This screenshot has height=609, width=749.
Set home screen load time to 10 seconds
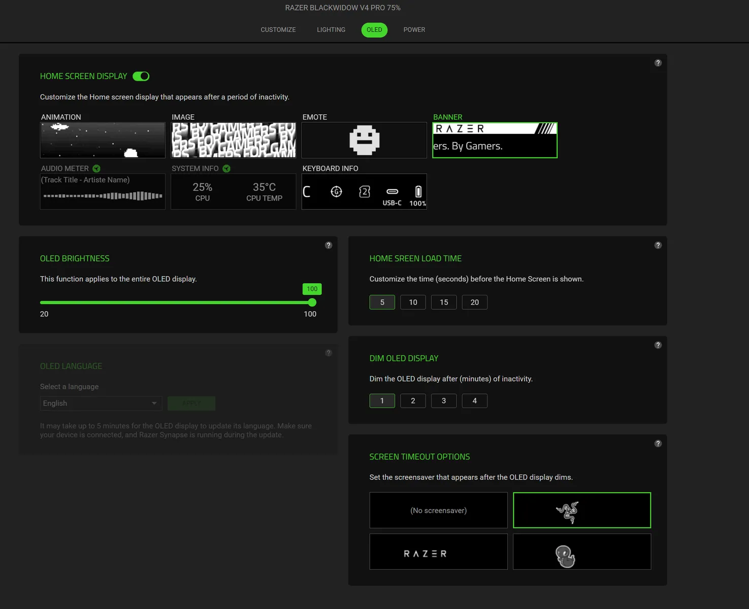pyautogui.click(x=413, y=302)
